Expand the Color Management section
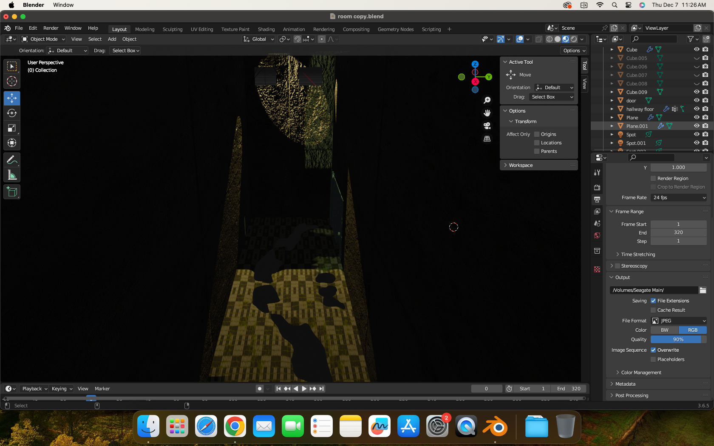 pyautogui.click(x=641, y=373)
